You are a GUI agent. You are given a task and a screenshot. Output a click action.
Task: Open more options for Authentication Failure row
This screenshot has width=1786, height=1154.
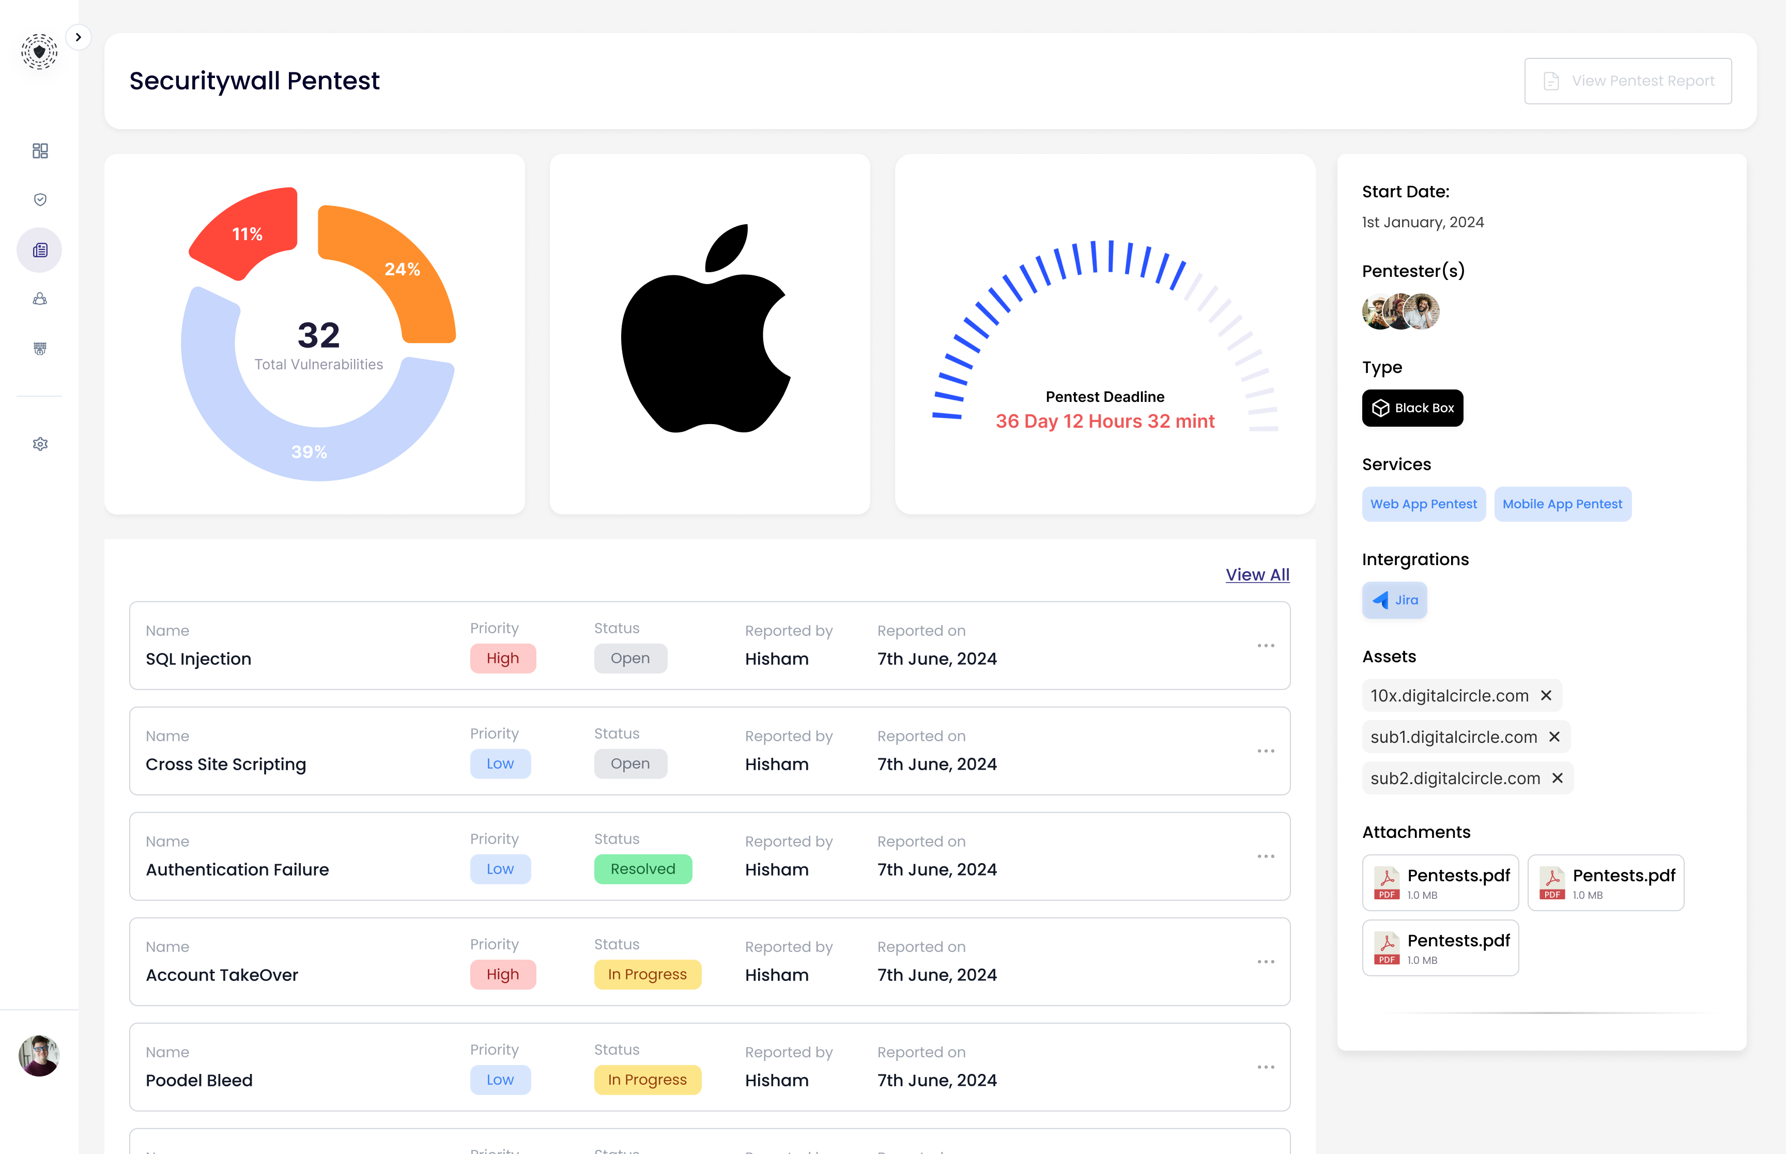click(1266, 856)
